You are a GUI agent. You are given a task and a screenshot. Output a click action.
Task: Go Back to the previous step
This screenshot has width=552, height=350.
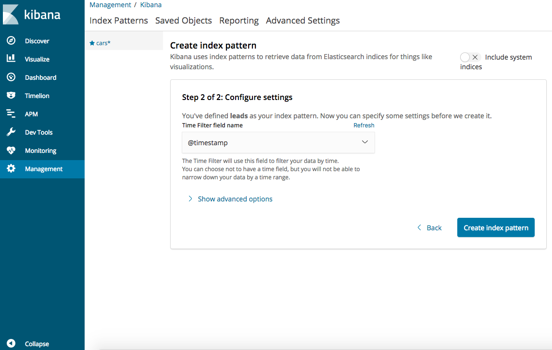click(x=434, y=228)
